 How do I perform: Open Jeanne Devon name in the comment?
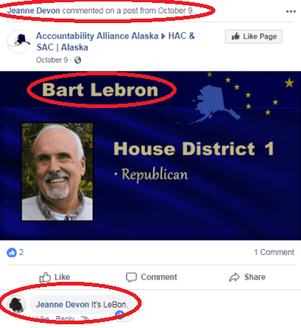point(63,304)
